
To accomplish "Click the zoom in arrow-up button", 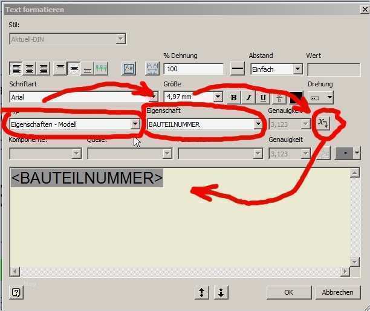I will click(202, 292).
